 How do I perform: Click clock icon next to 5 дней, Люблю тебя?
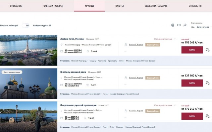(x=87, y=51)
